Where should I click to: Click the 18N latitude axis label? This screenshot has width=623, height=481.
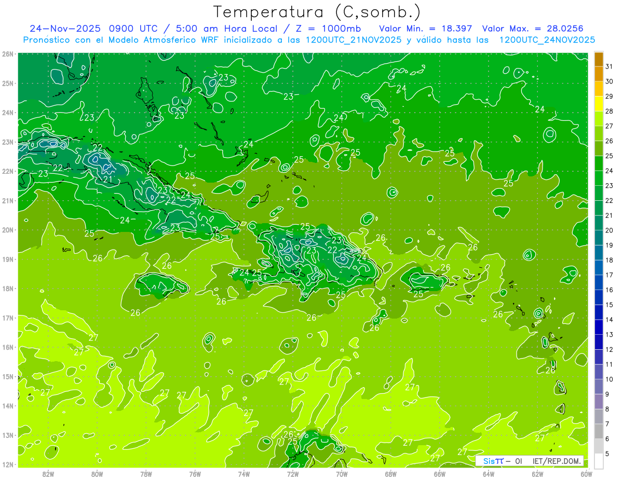8,288
